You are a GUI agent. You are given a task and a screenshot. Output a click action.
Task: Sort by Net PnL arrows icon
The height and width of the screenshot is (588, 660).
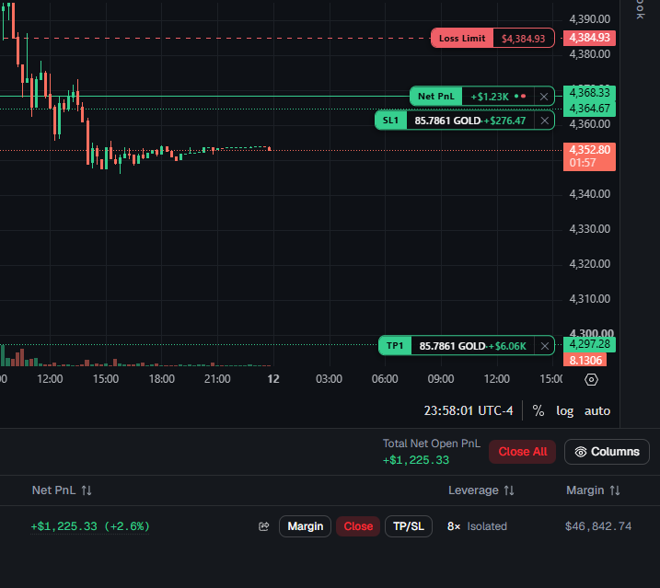pyautogui.click(x=87, y=490)
